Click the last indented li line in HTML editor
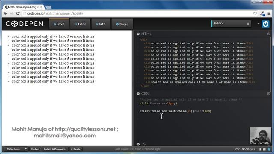The width and height of the screenshot is (274, 154). (200, 82)
